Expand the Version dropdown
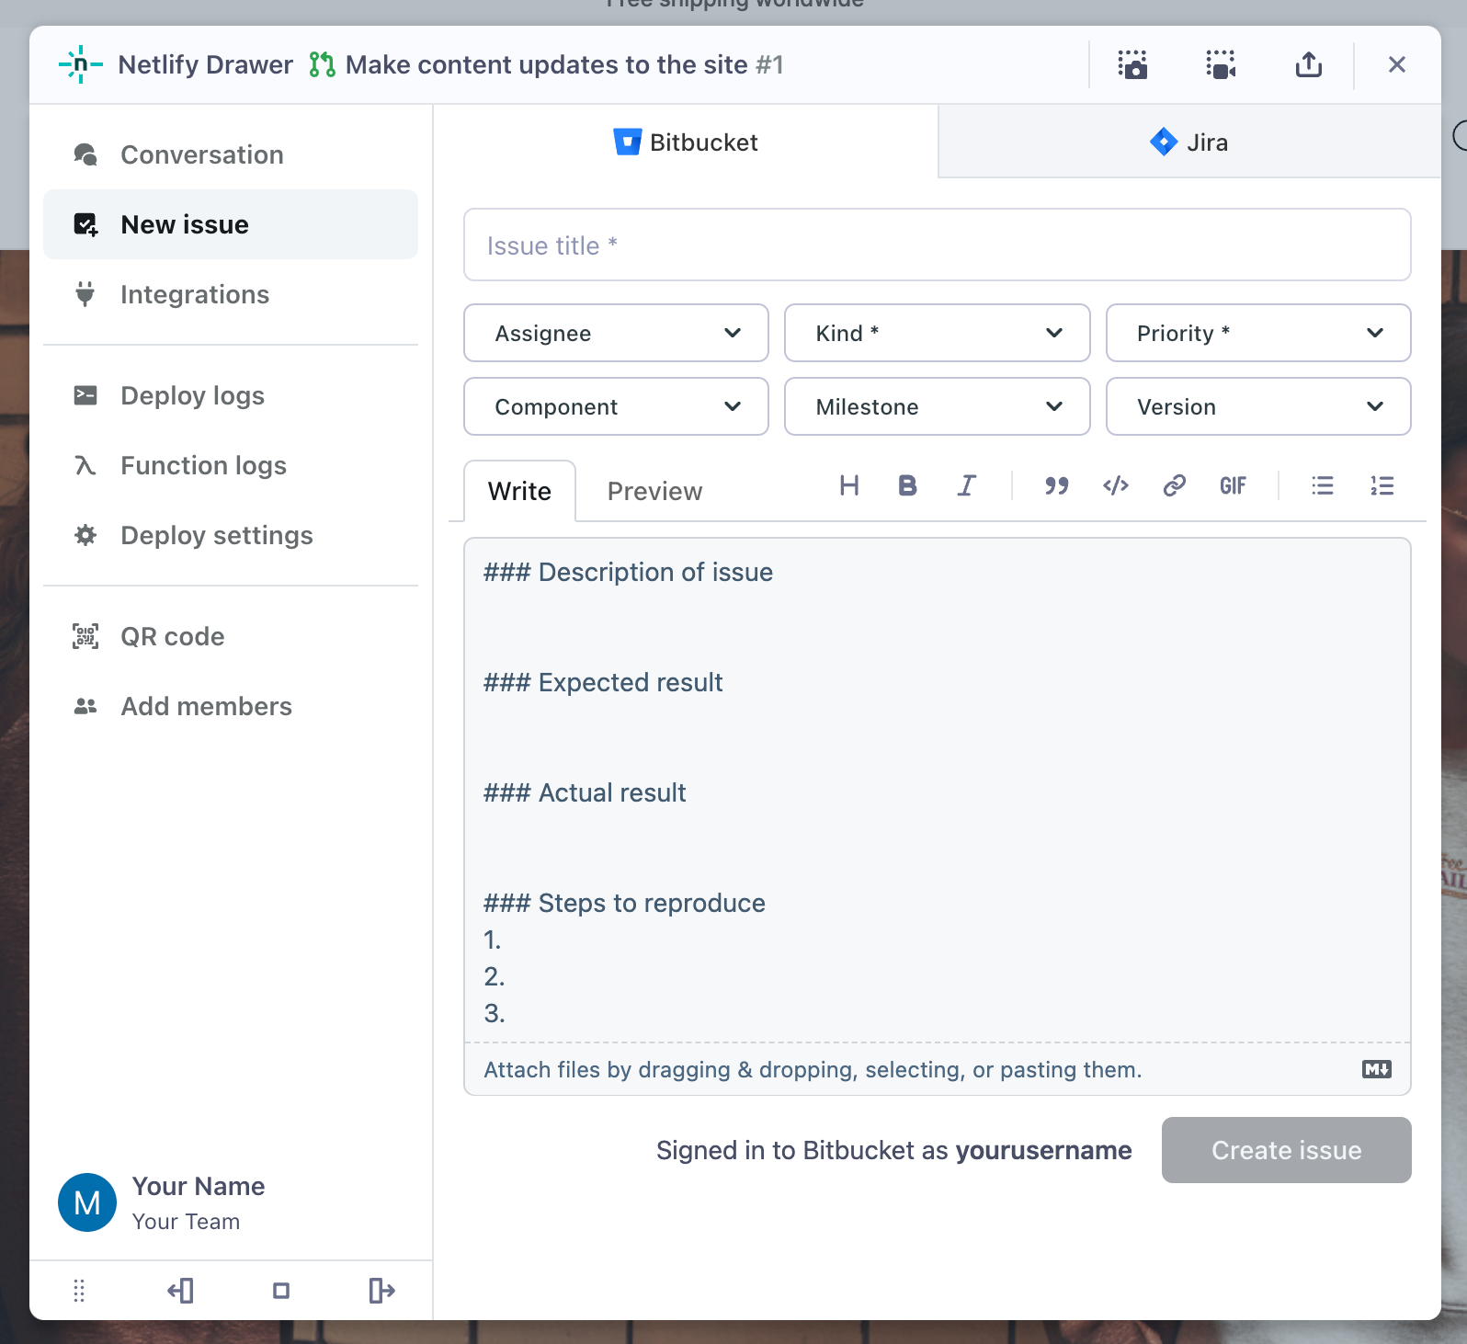Screen dimensions: 1467x1344 pyautogui.click(x=1258, y=406)
